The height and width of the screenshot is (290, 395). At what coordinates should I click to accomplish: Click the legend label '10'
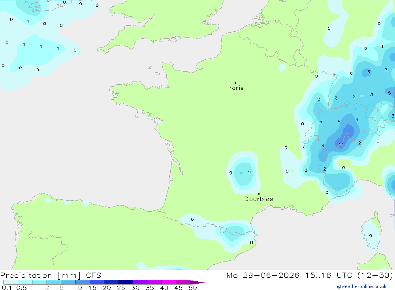[x=78, y=288]
